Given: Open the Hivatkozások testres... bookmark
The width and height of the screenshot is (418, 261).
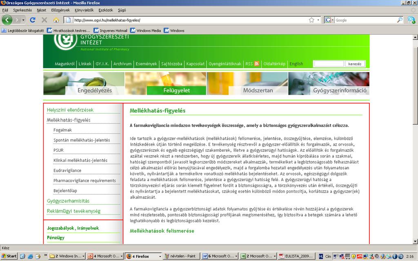Looking at the screenshot, I should pyautogui.click(x=69, y=31).
